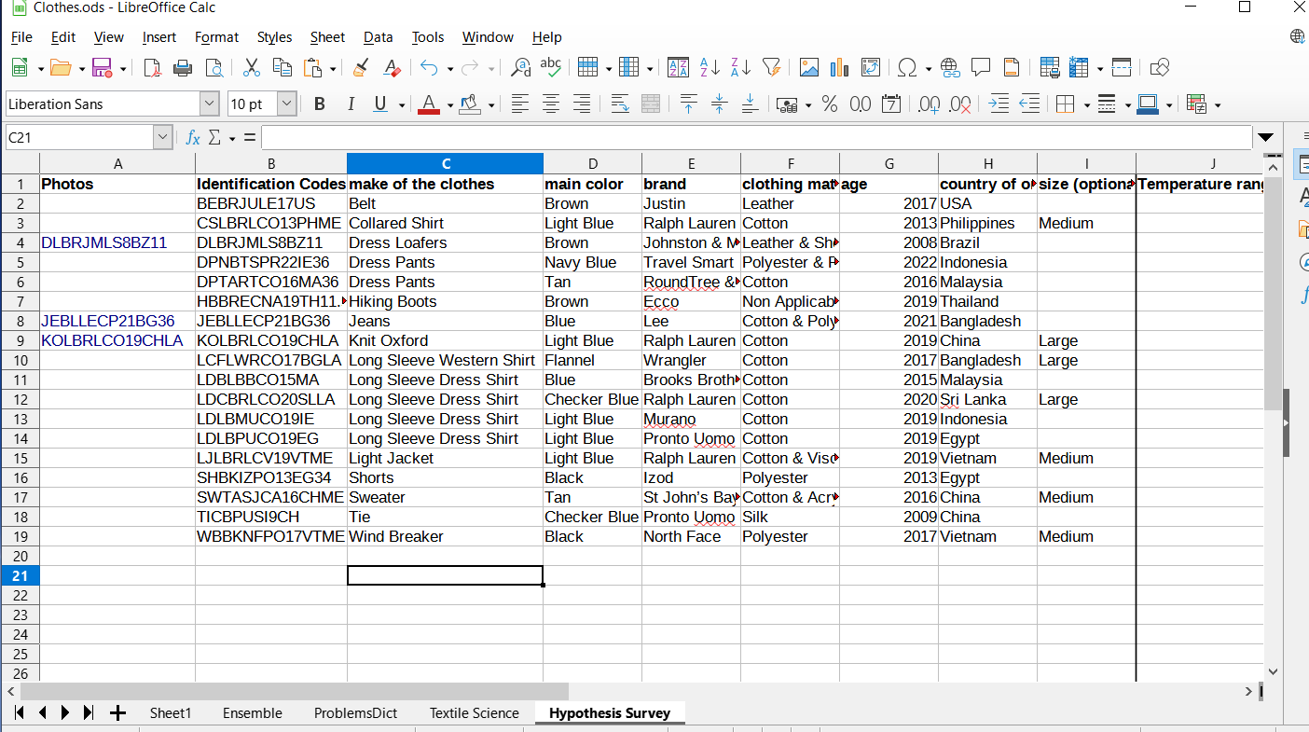The width and height of the screenshot is (1309, 732).
Task: Expand the Borders dropdown arrow
Action: pos(1086,104)
